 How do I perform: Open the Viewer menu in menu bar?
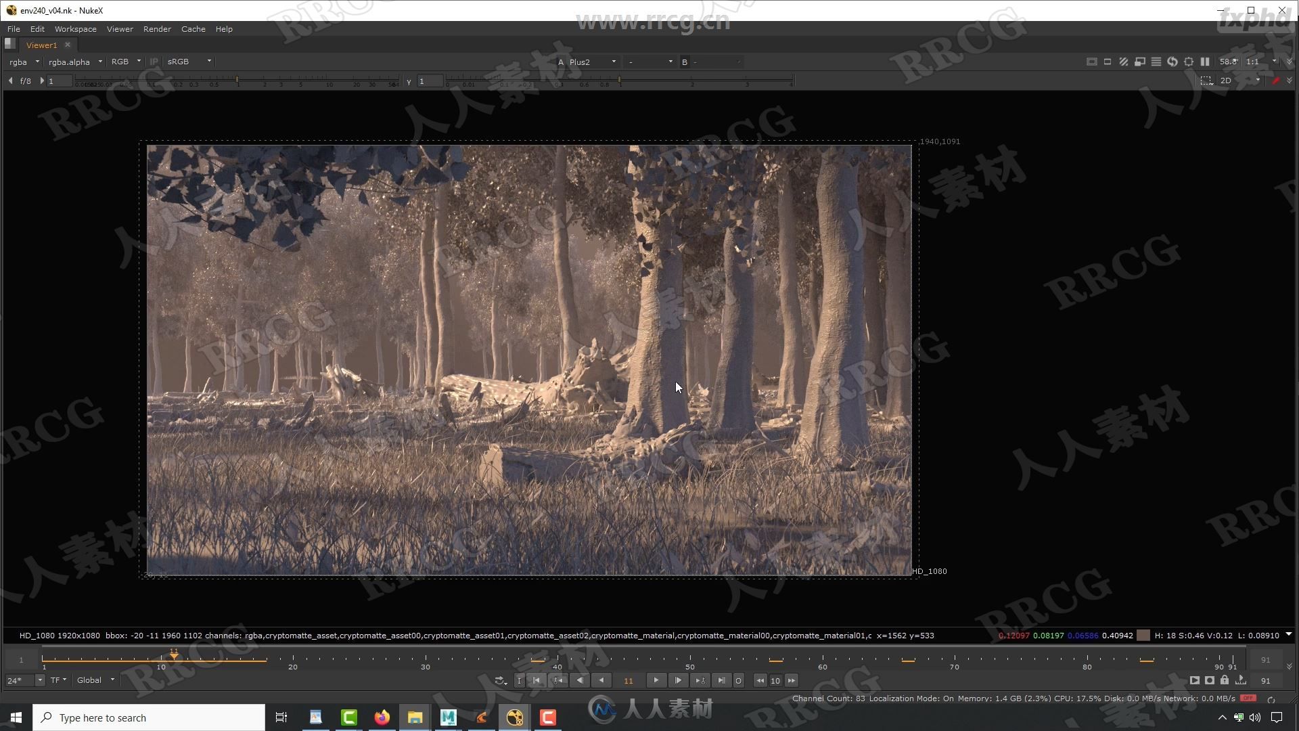[x=120, y=28]
